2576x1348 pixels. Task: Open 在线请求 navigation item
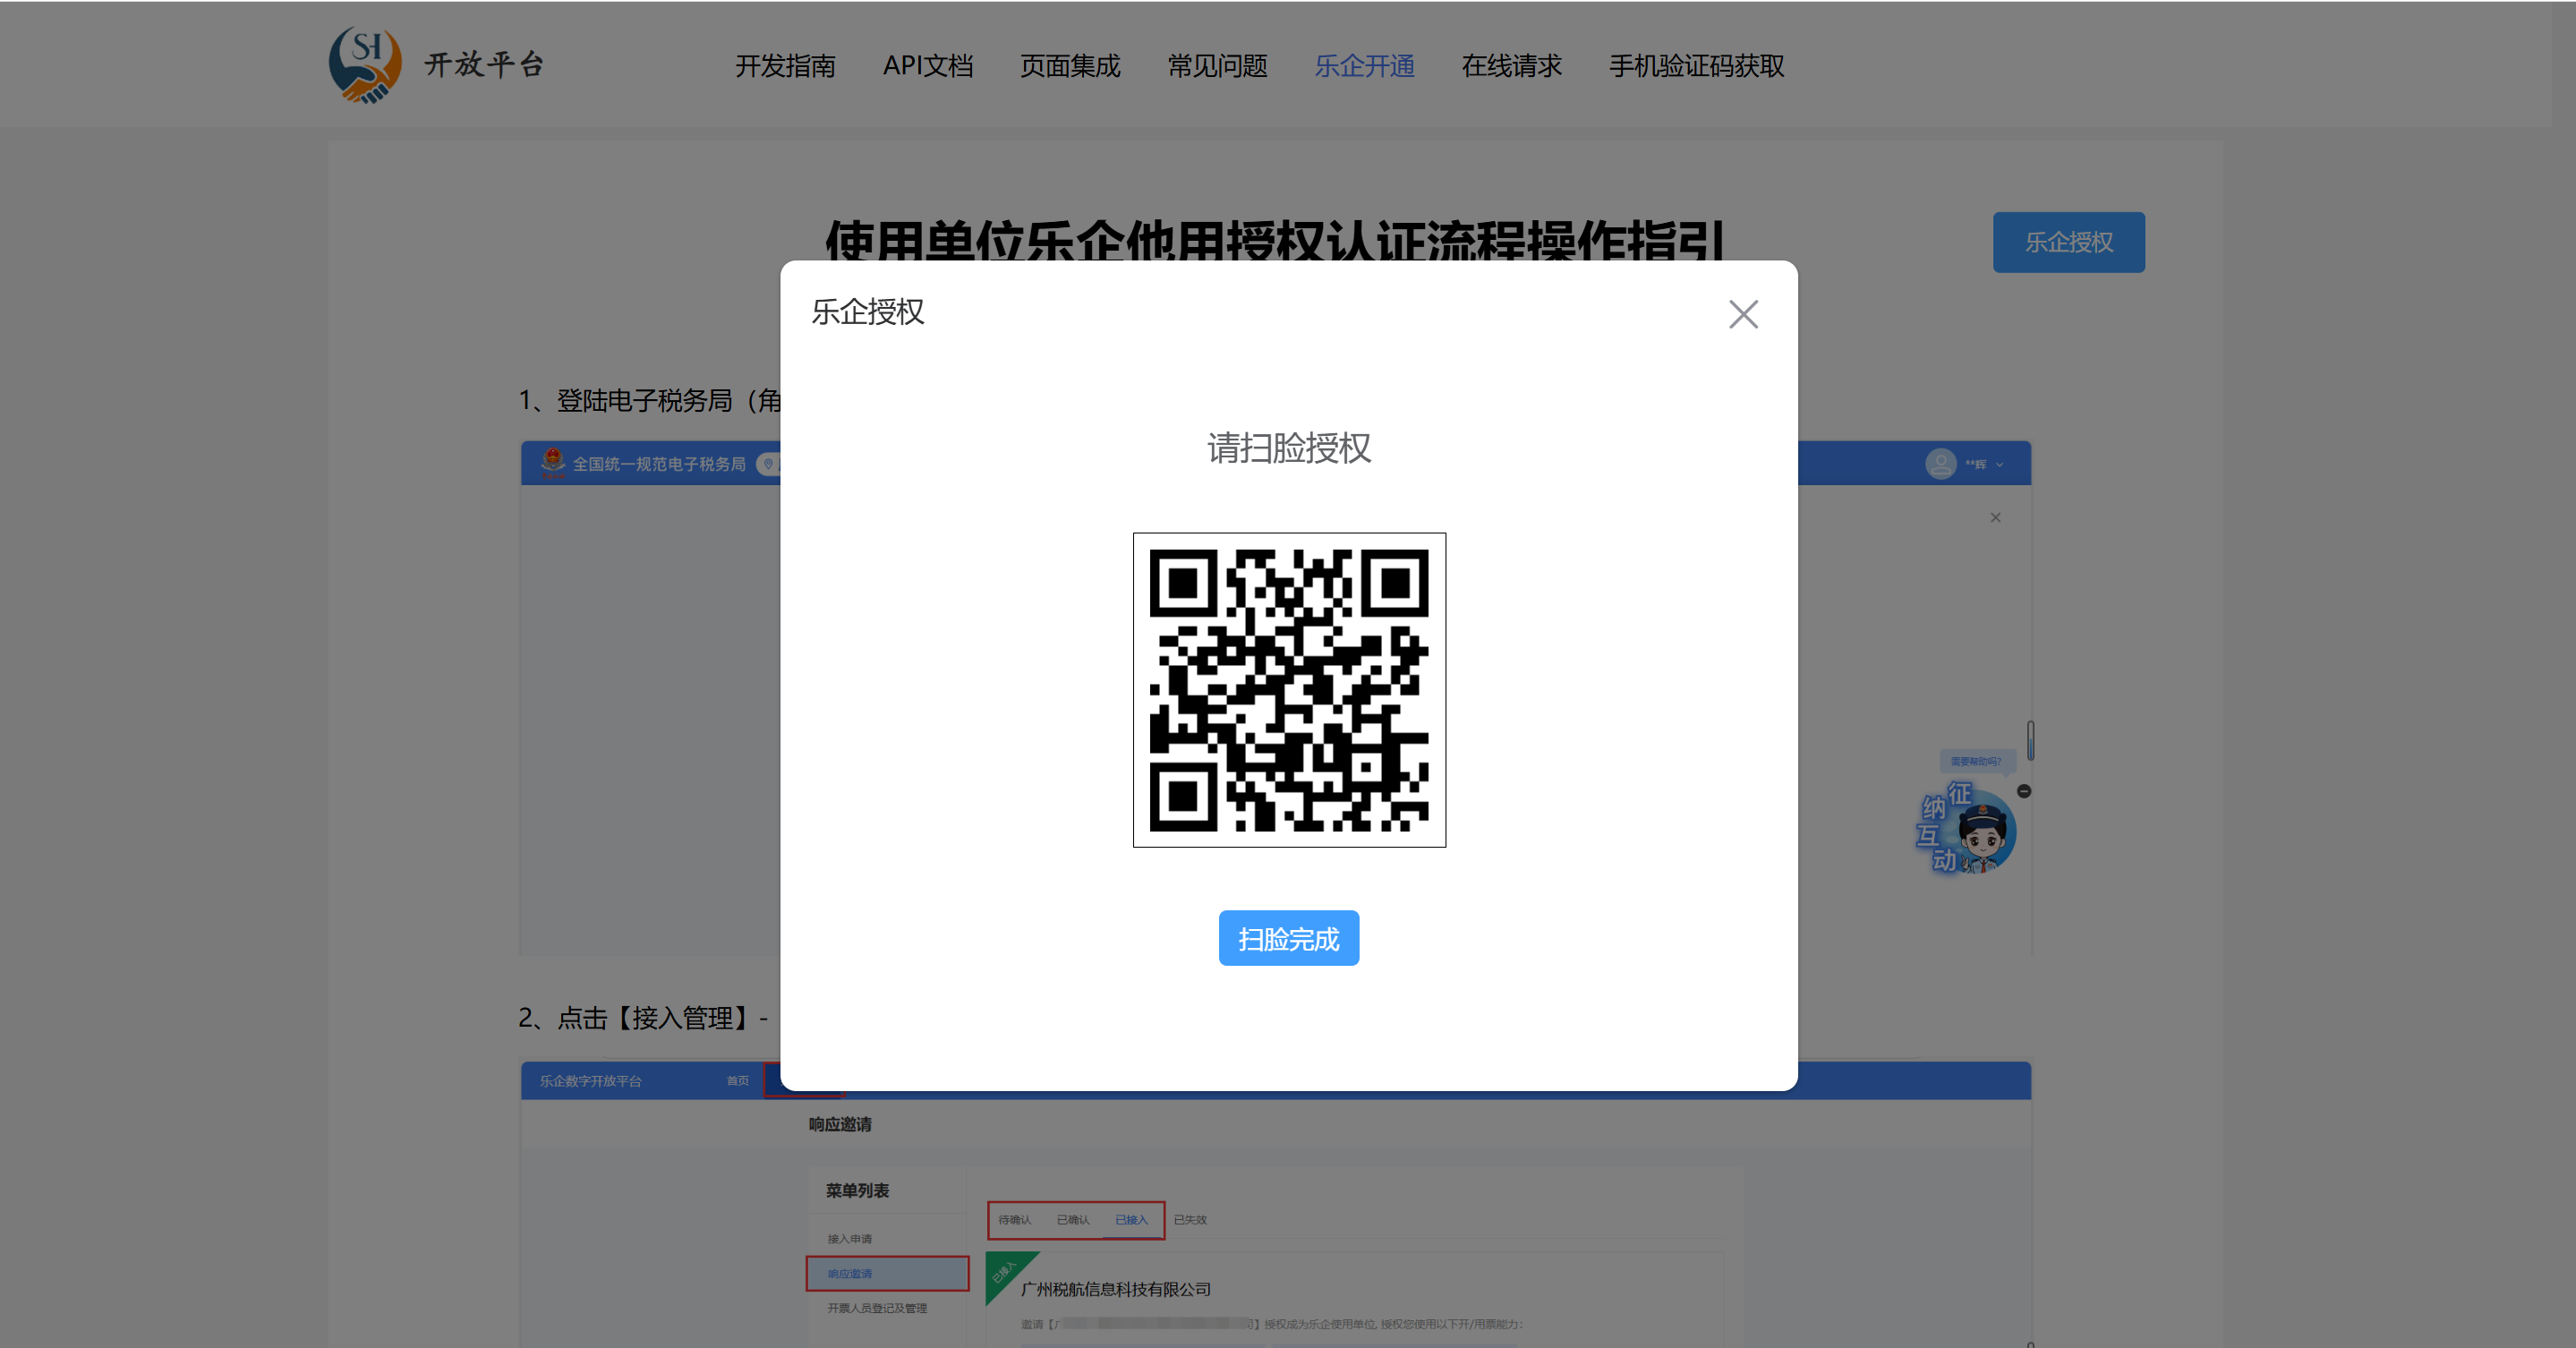(x=1511, y=66)
